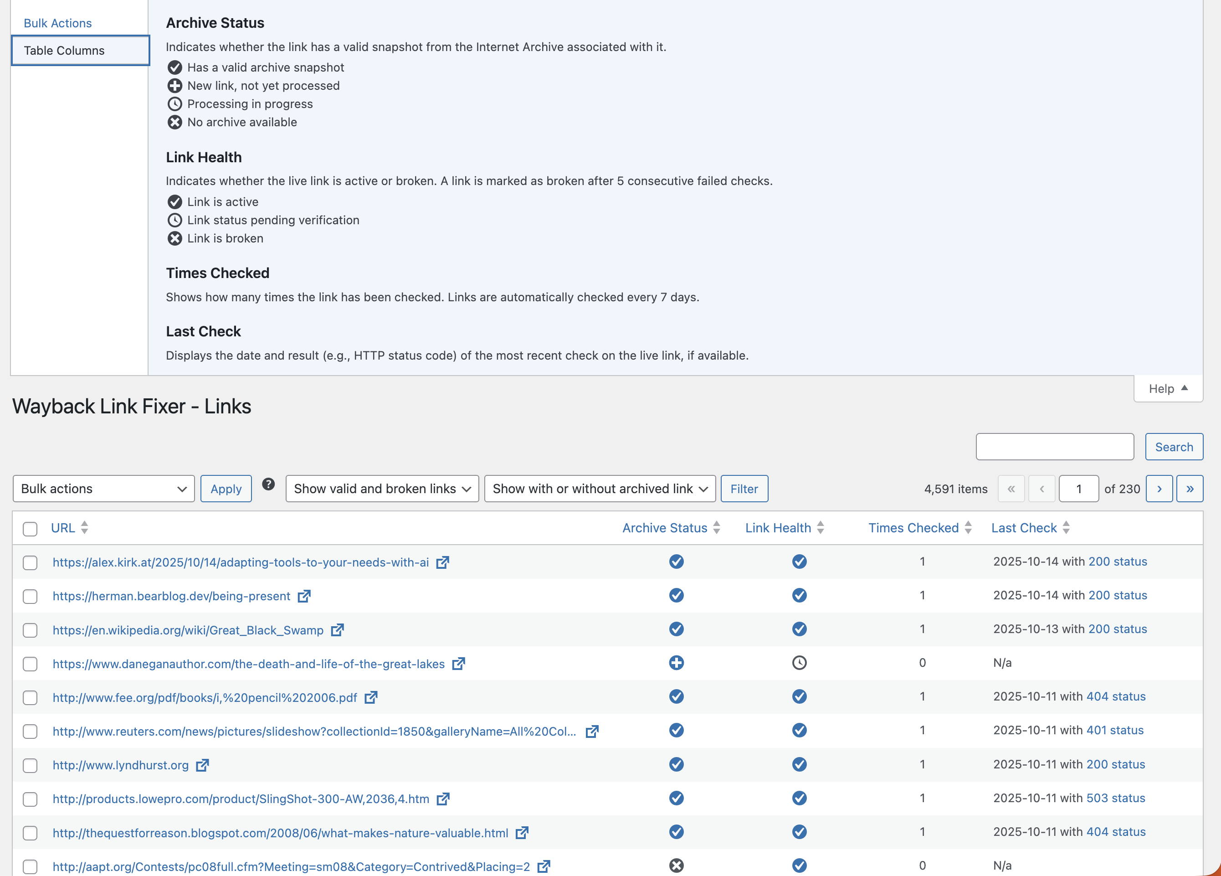Collapse the Help tab panel
1221x876 pixels.
[x=1167, y=389]
